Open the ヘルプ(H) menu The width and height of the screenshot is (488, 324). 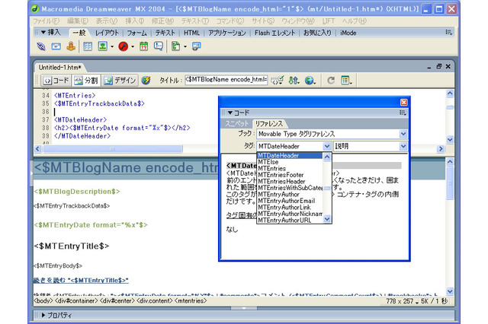(x=355, y=21)
